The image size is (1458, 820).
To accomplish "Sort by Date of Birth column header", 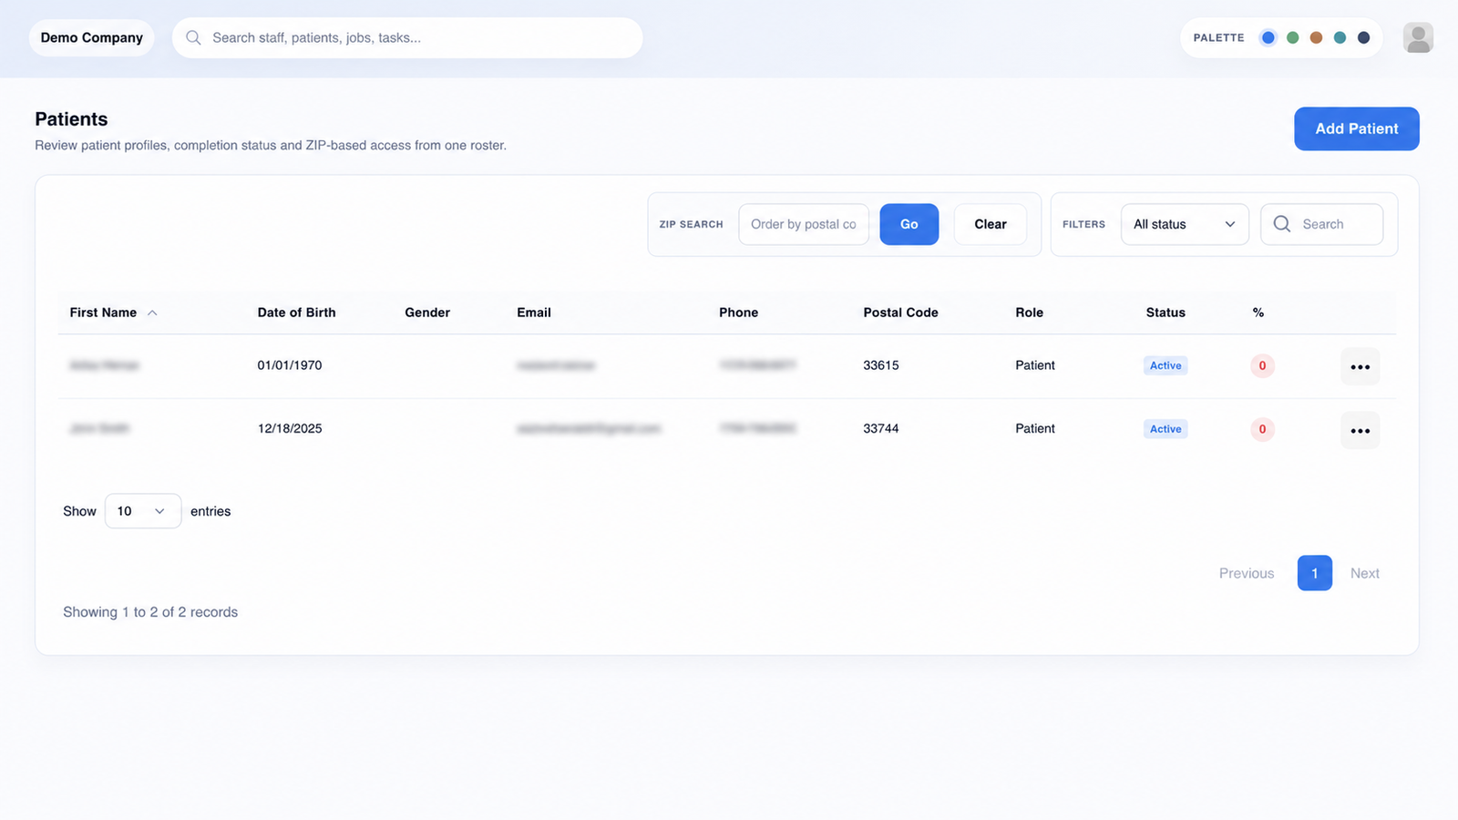I will (296, 313).
